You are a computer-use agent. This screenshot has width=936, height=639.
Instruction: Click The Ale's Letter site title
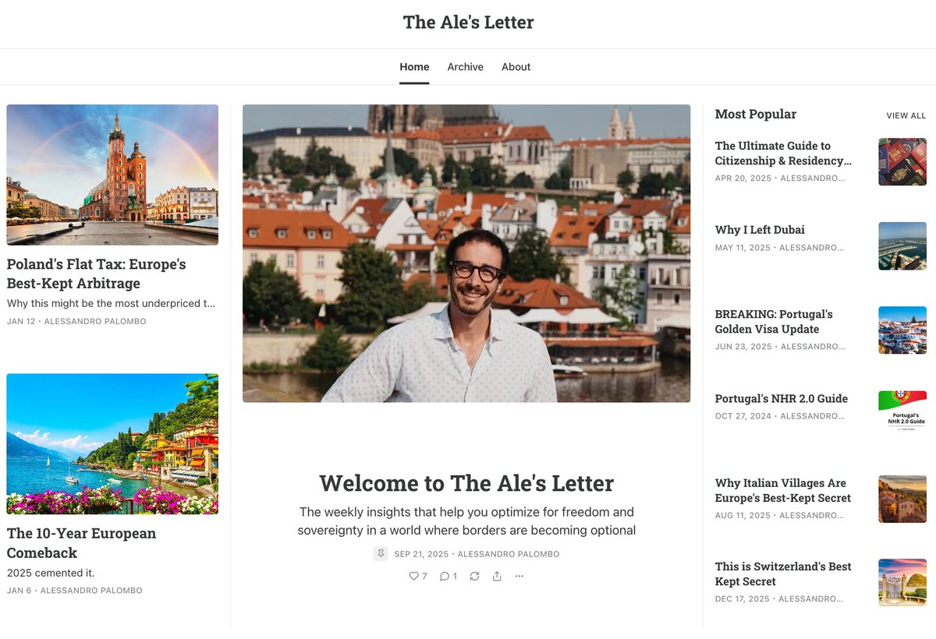pos(468,22)
